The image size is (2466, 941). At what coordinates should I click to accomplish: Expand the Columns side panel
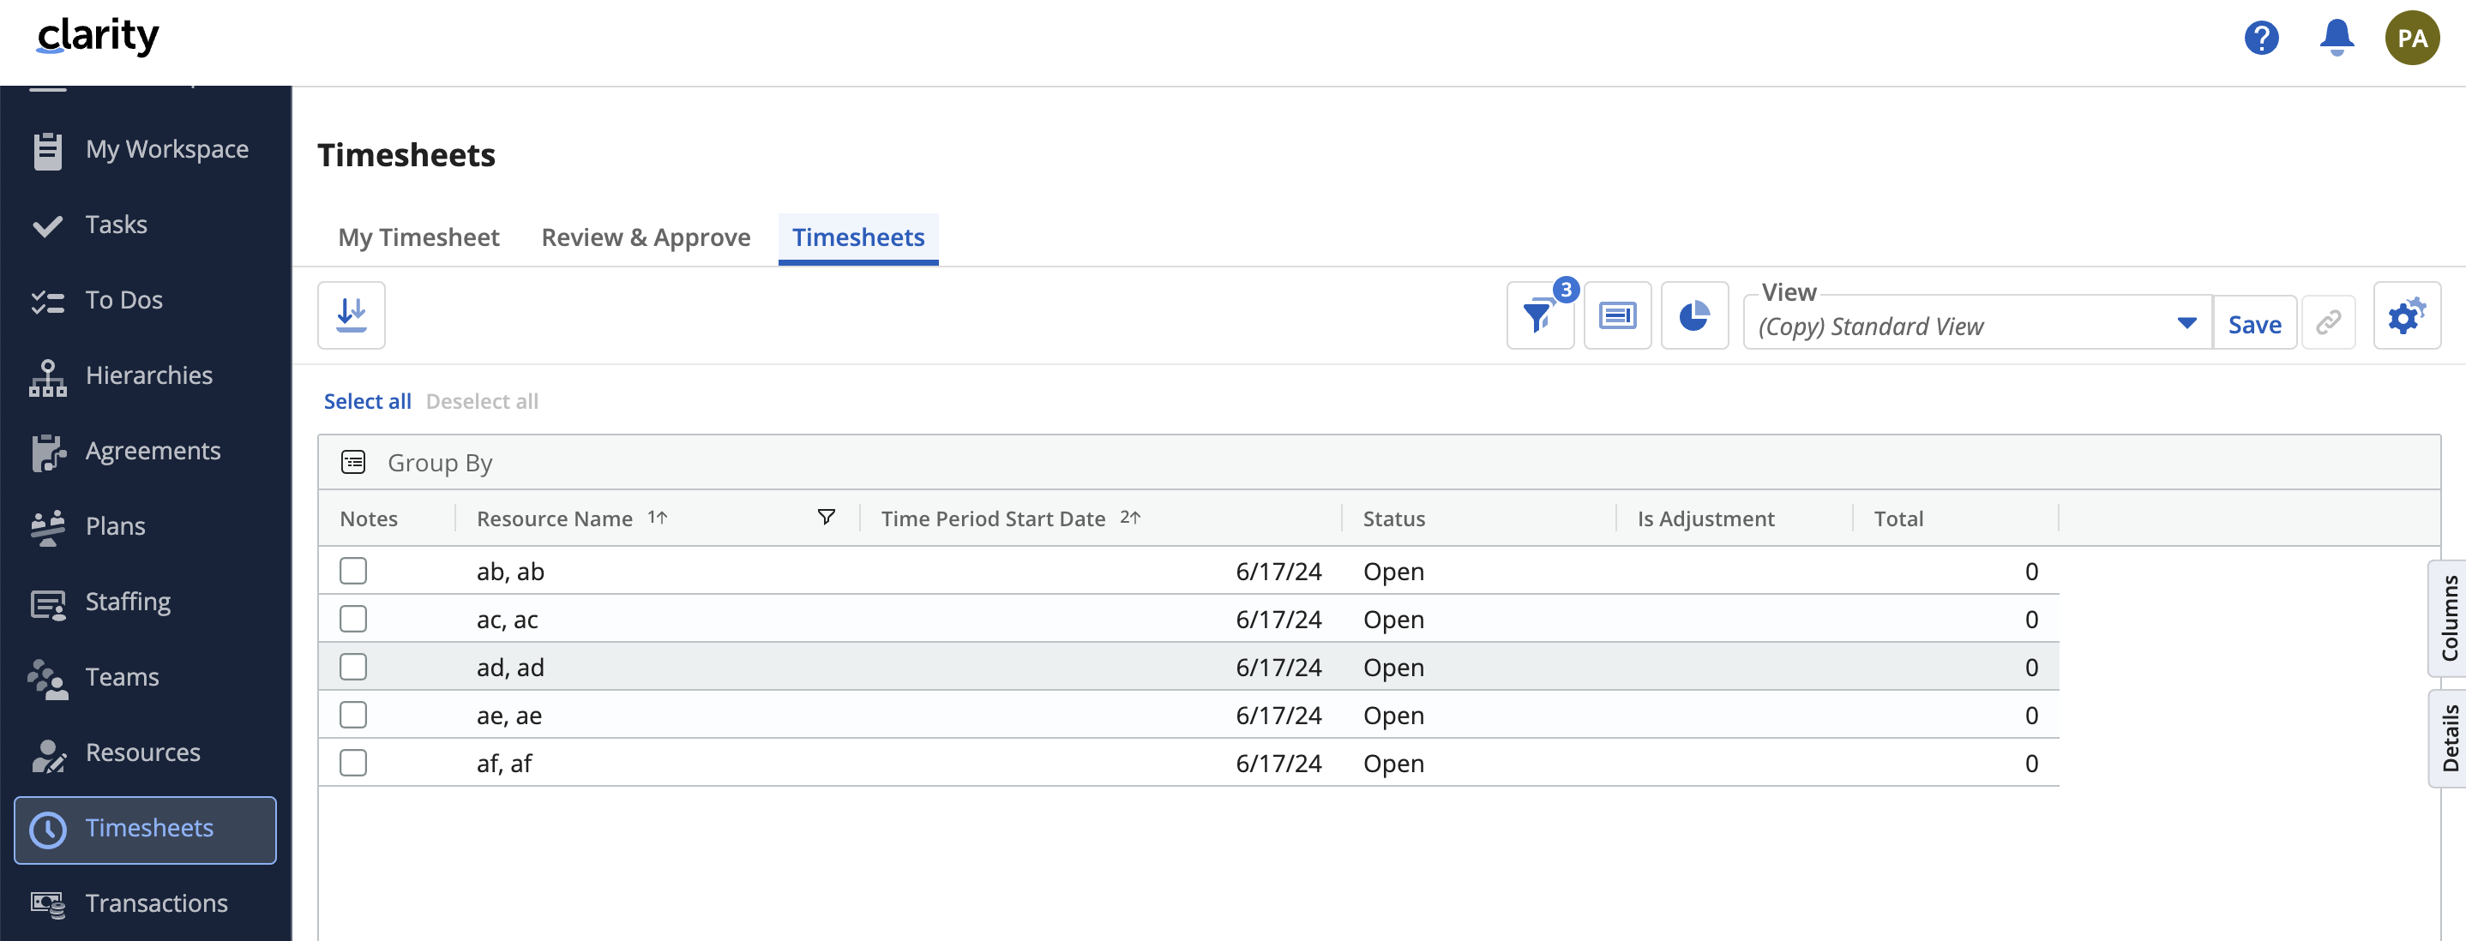[x=2449, y=619]
